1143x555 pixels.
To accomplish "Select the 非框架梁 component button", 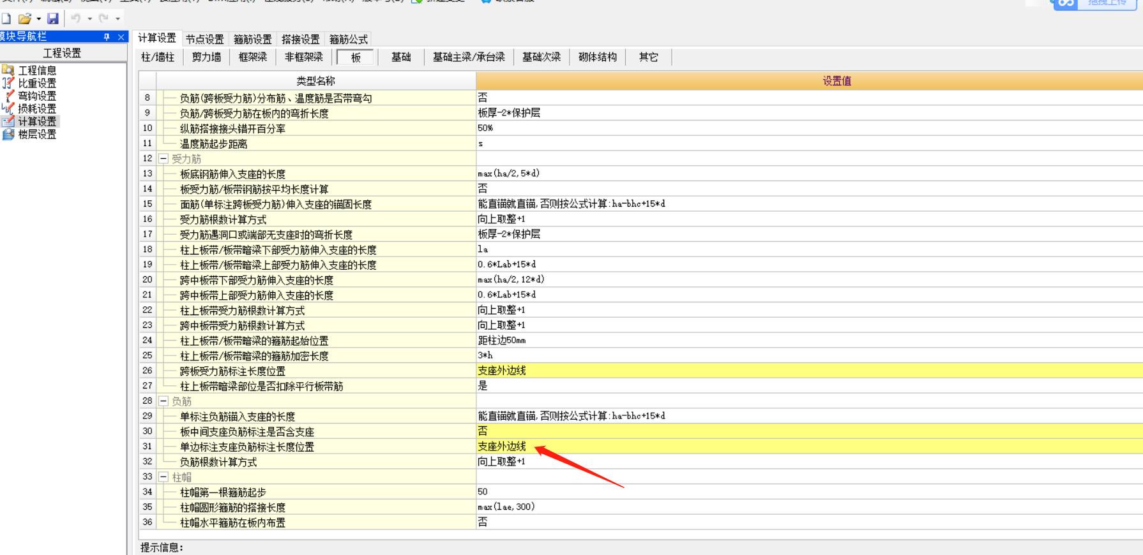I will point(303,57).
